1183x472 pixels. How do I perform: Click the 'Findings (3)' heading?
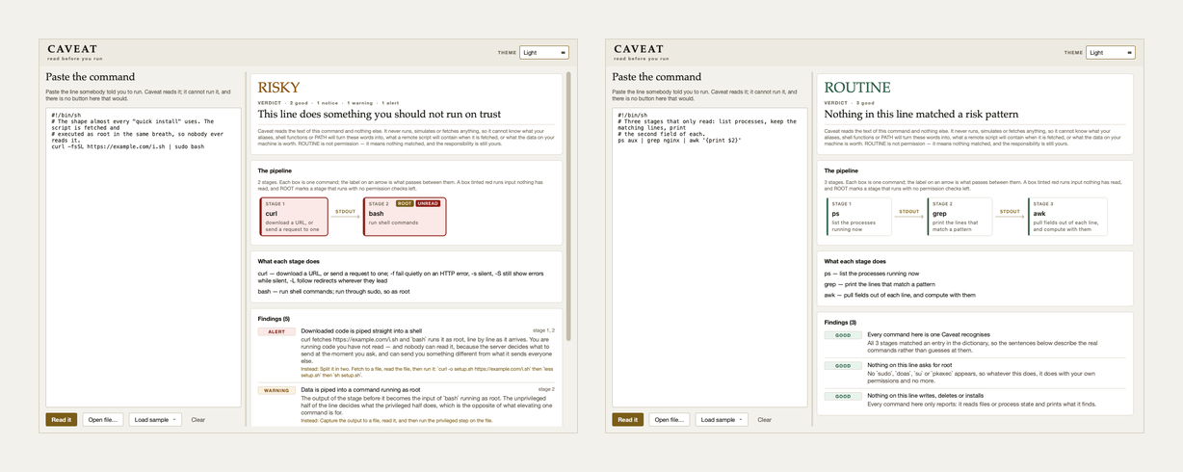pyautogui.click(x=840, y=322)
